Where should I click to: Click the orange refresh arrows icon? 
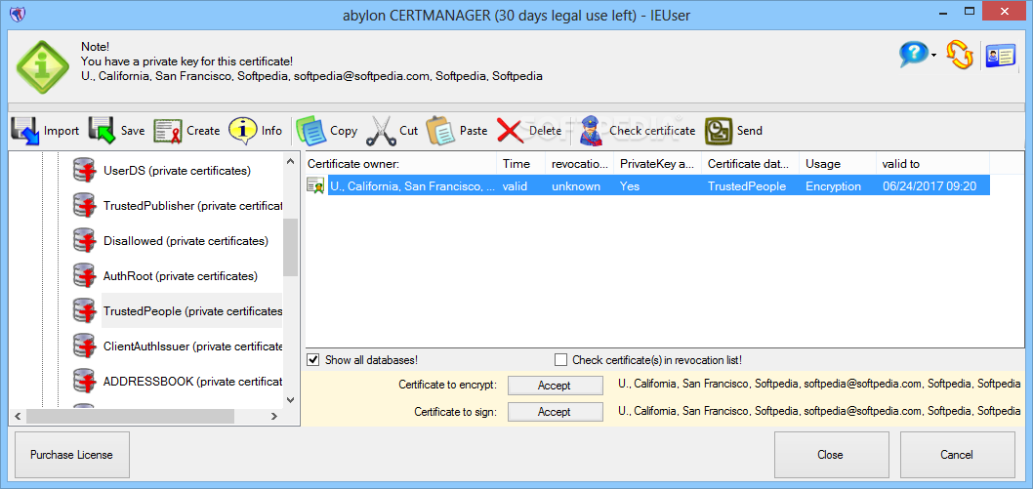960,55
